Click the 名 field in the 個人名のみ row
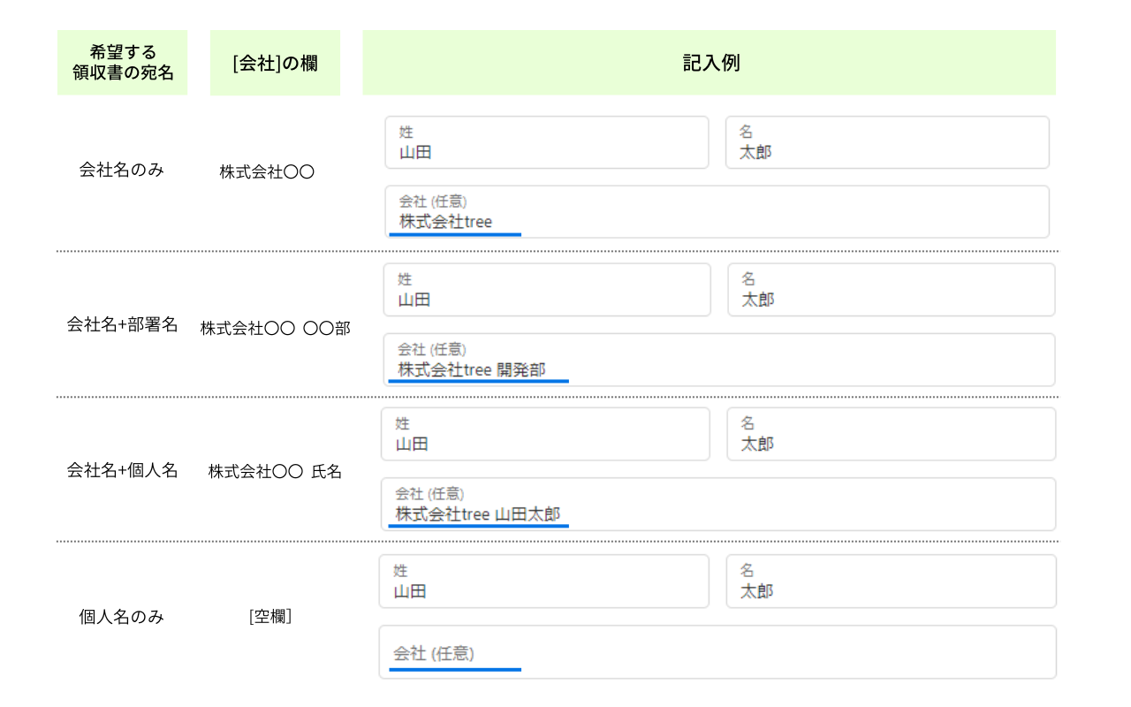The height and width of the screenshot is (707, 1131). point(891,582)
